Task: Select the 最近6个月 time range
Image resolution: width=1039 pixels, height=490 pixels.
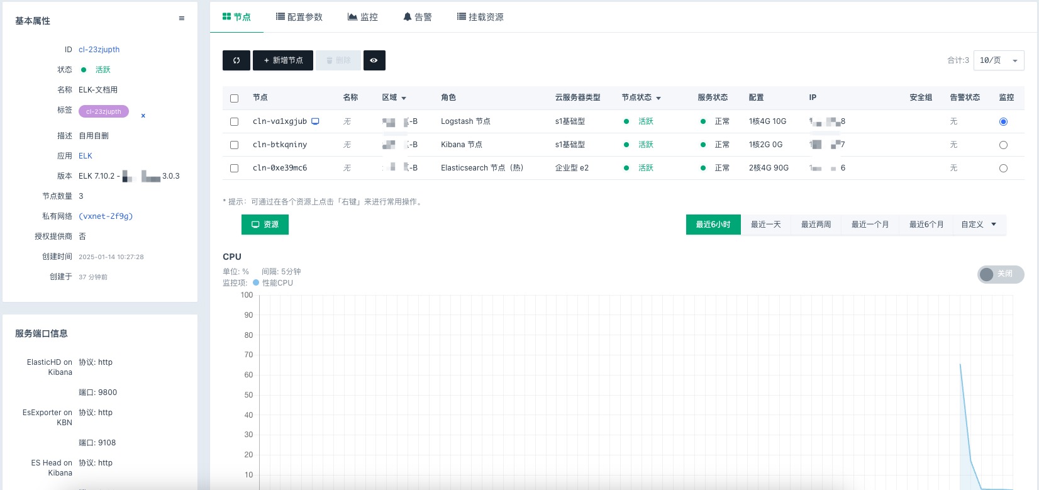Action: 926,225
